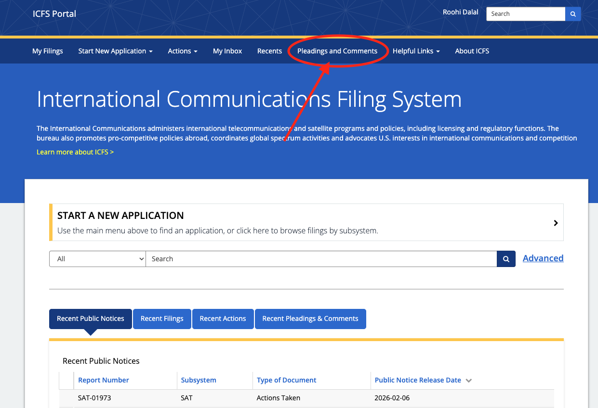Image resolution: width=598 pixels, height=408 pixels.
Task: Open the Recents page
Action: click(x=269, y=51)
